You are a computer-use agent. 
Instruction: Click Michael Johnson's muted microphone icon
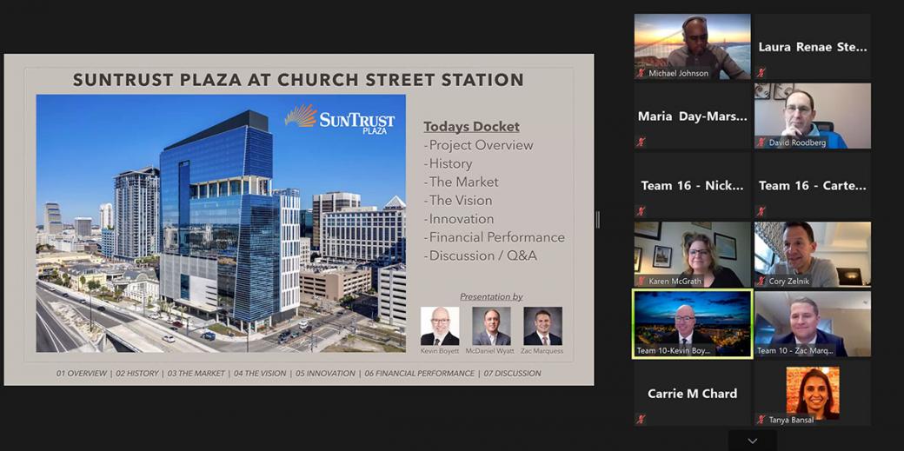tap(641, 73)
